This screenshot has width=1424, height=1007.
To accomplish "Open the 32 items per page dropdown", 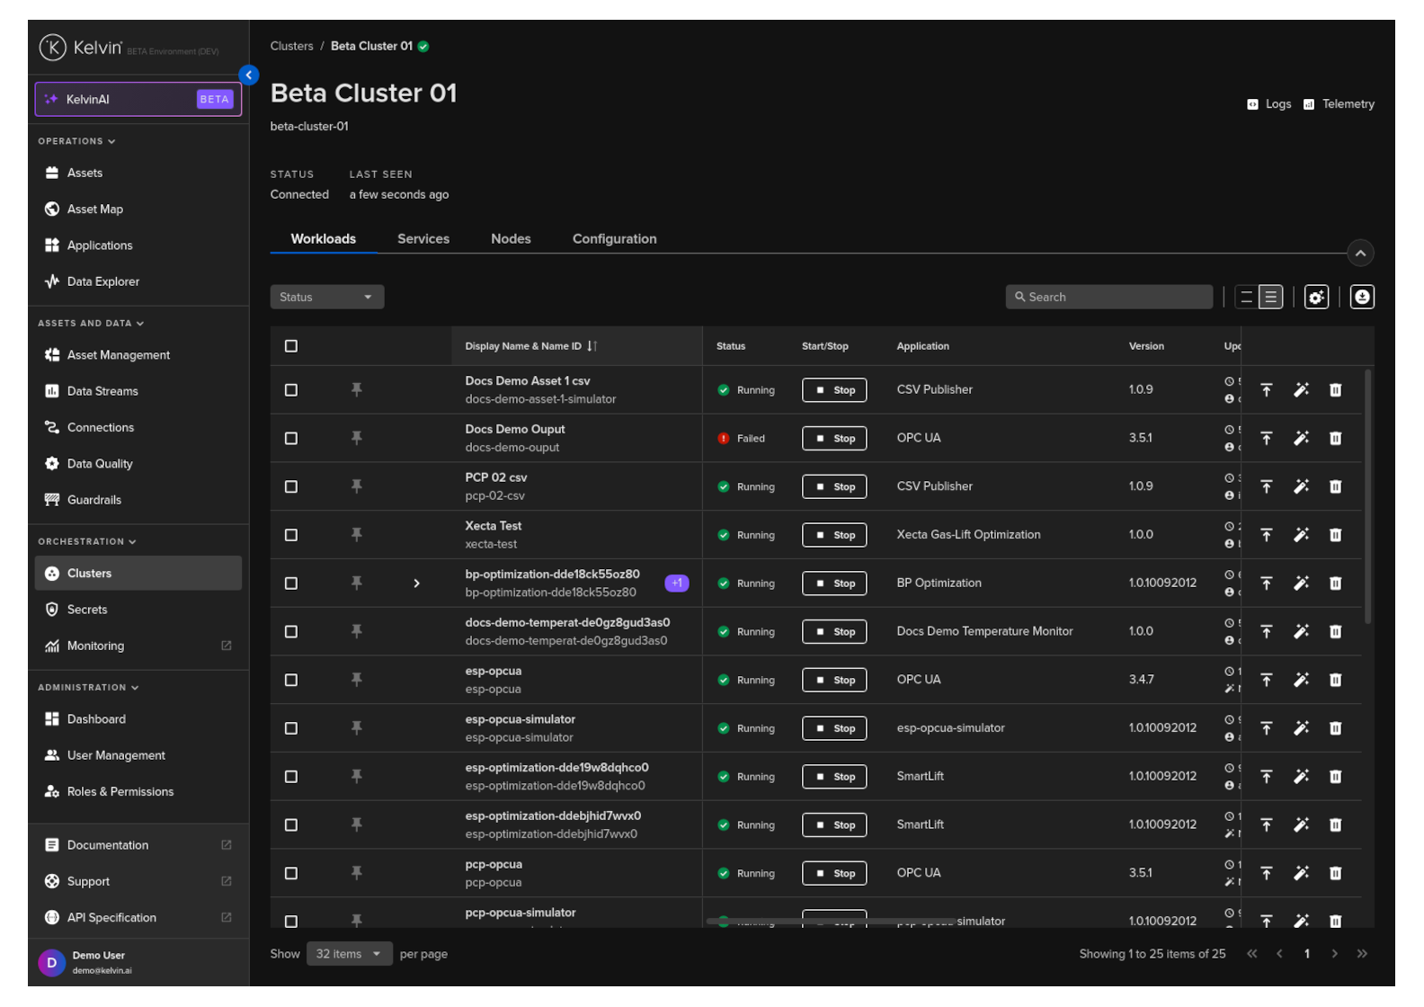I will (x=349, y=954).
